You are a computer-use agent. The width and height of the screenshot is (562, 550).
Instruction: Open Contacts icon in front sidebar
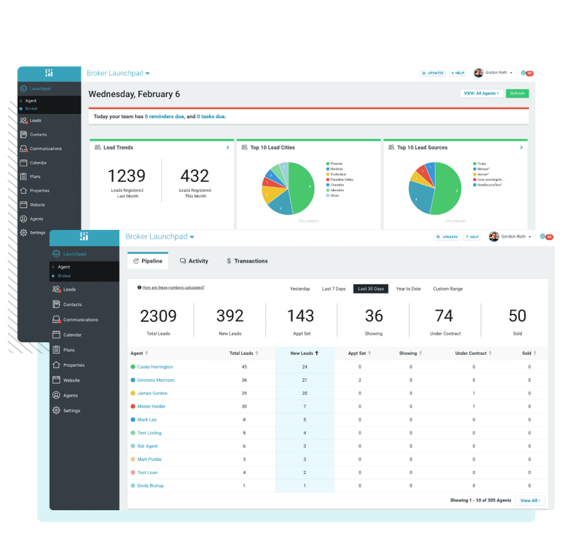tap(56, 304)
